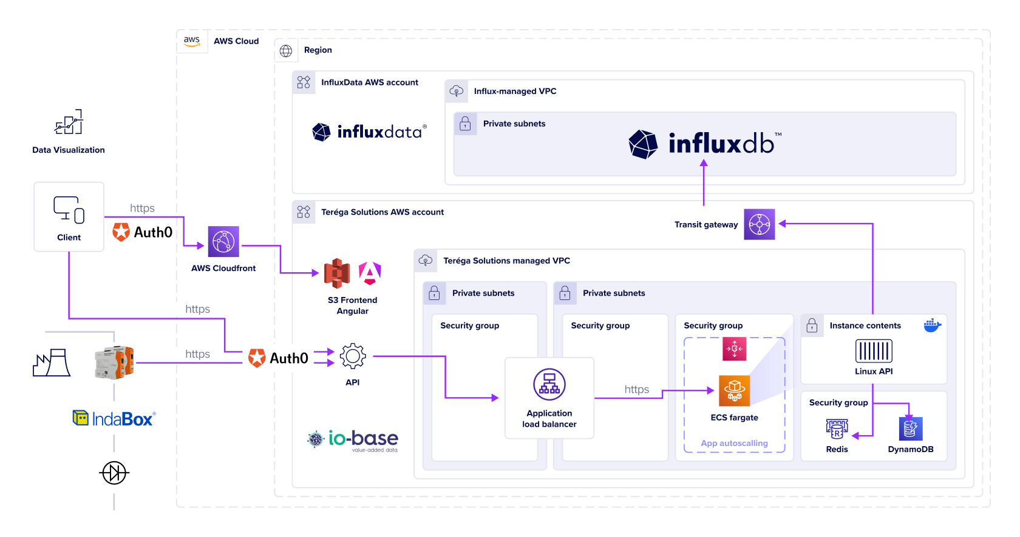Click the Angular logo icon
The image size is (1020, 537).
pos(370,273)
